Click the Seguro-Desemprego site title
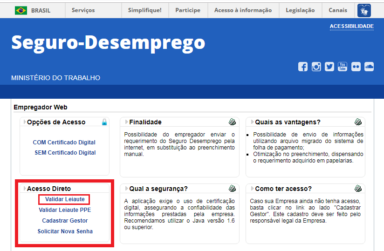 tap(108, 43)
